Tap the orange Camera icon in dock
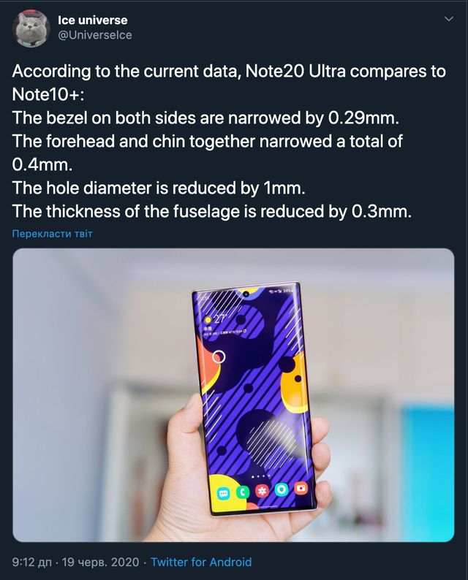Viewport: 468px width, 580px height. pos(301,488)
